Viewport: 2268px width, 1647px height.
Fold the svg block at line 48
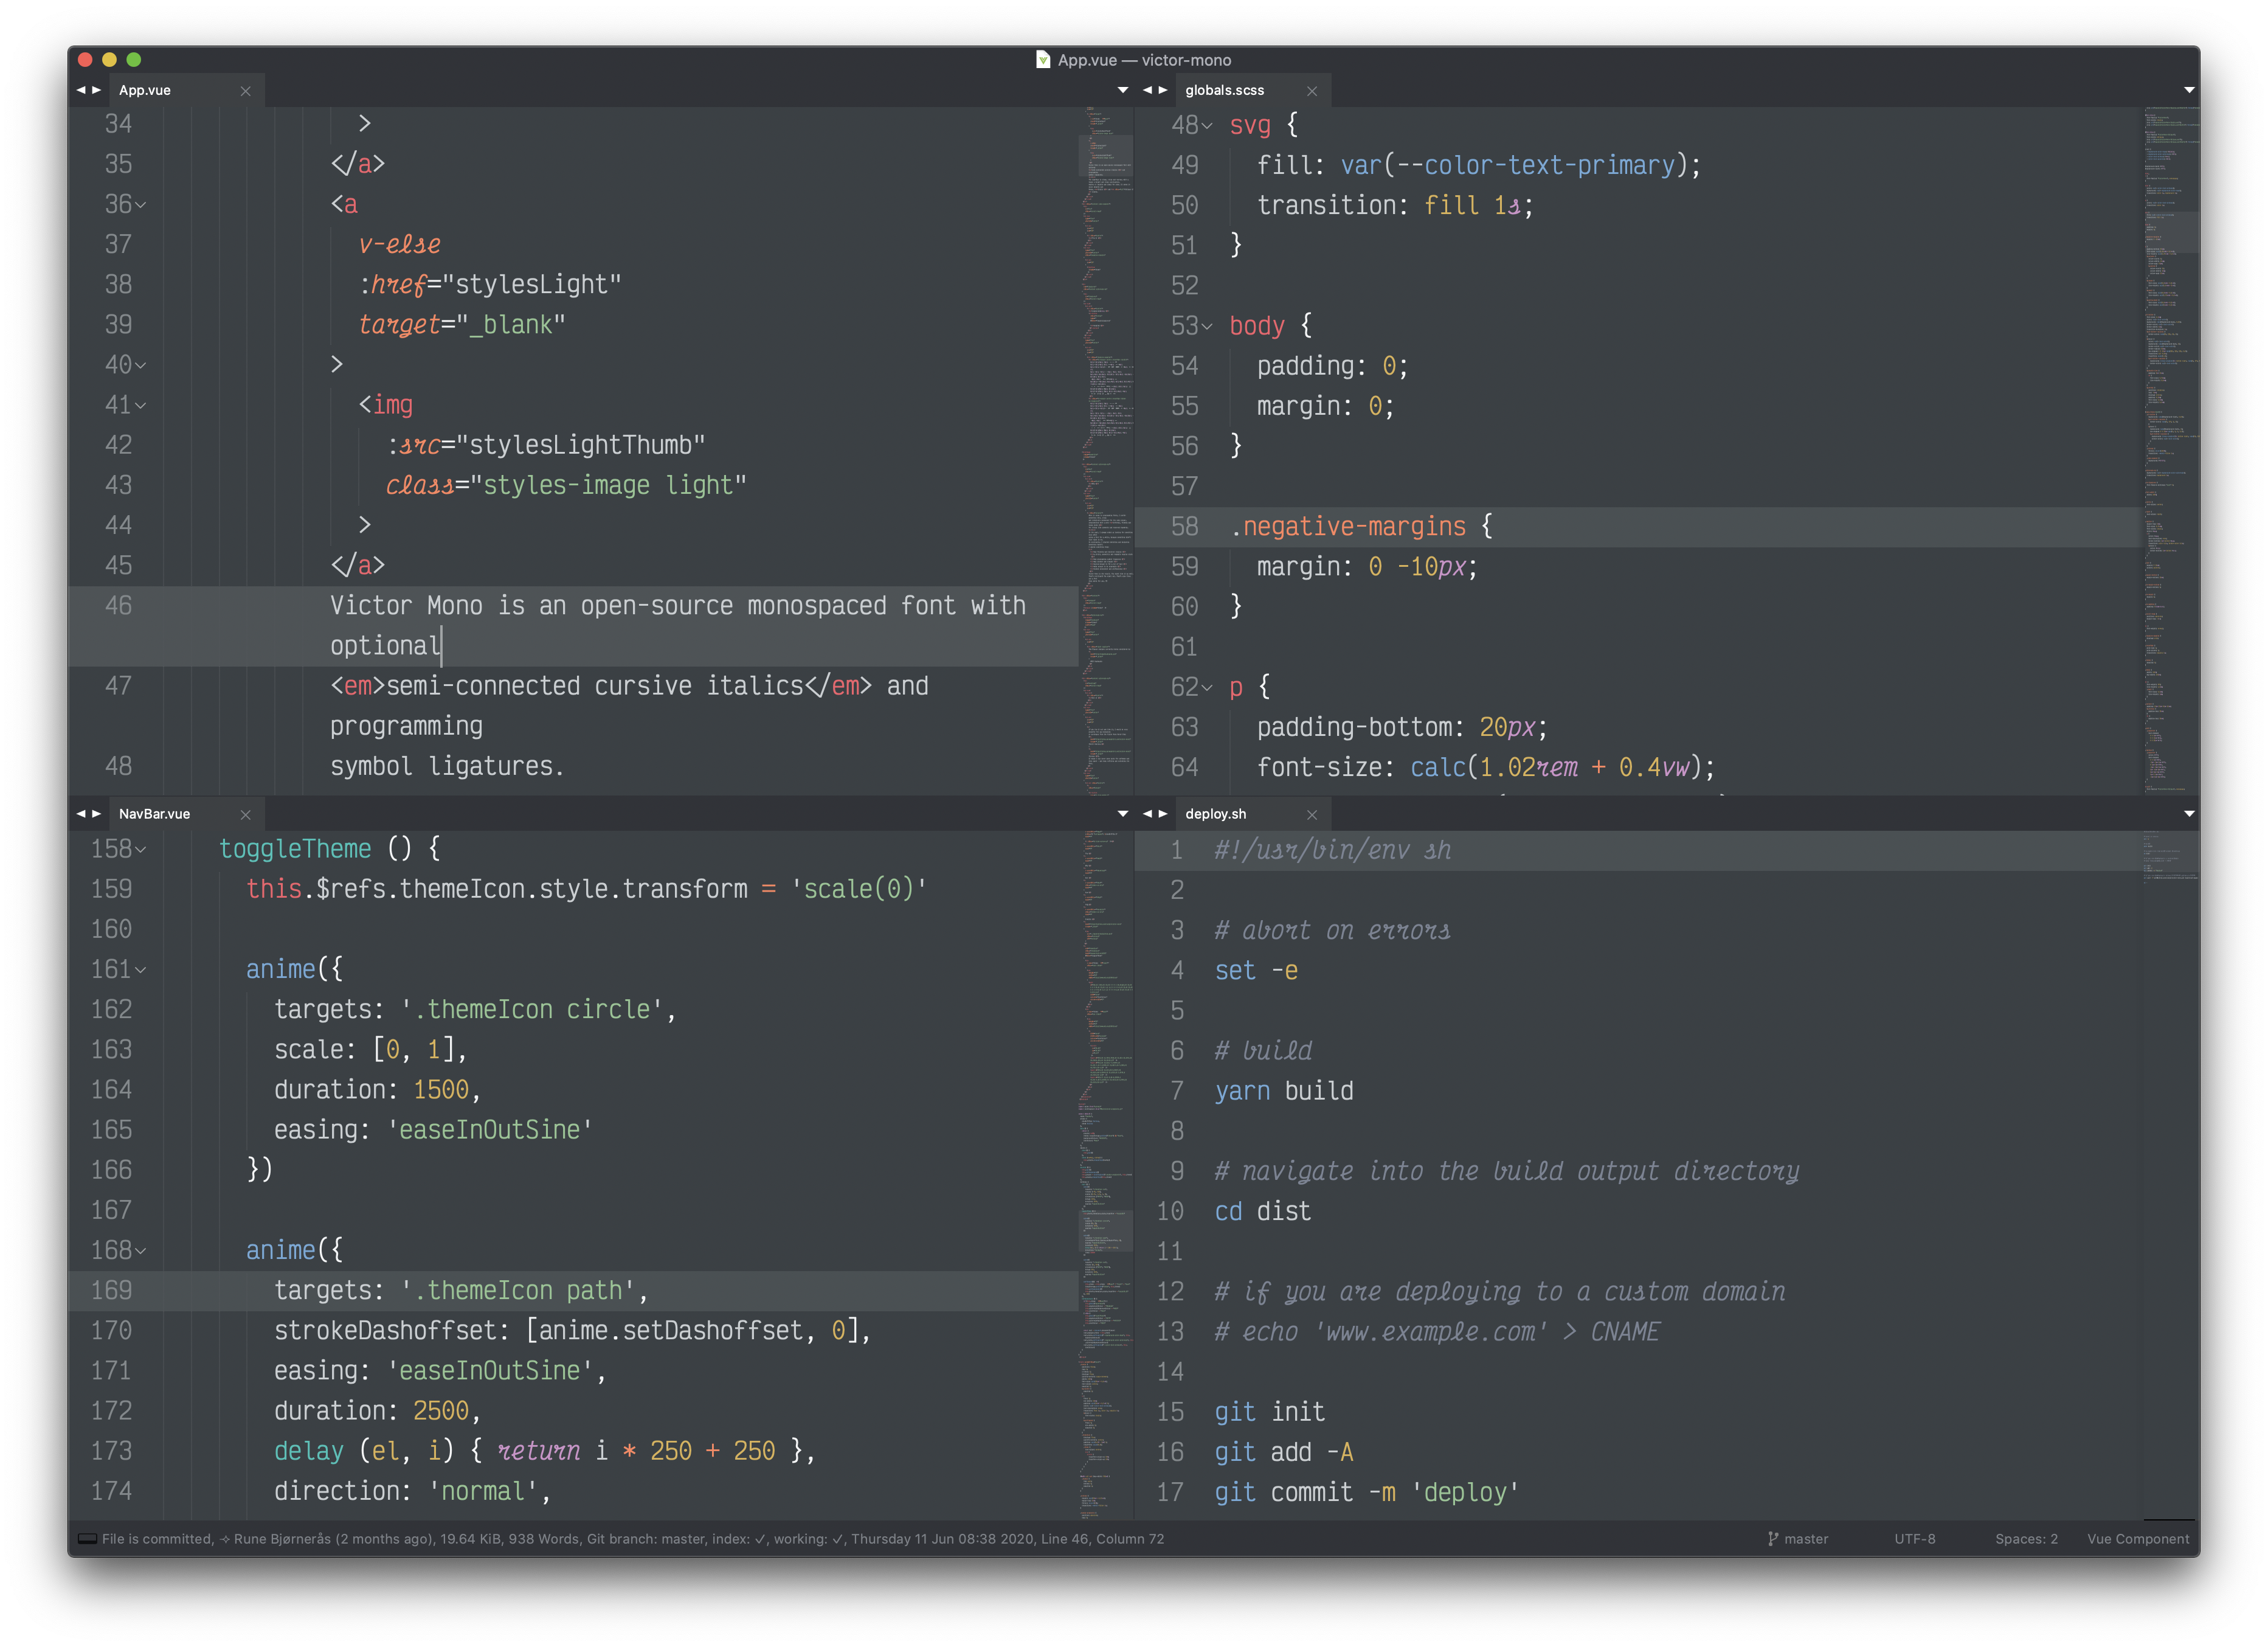click(x=1208, y=126)
